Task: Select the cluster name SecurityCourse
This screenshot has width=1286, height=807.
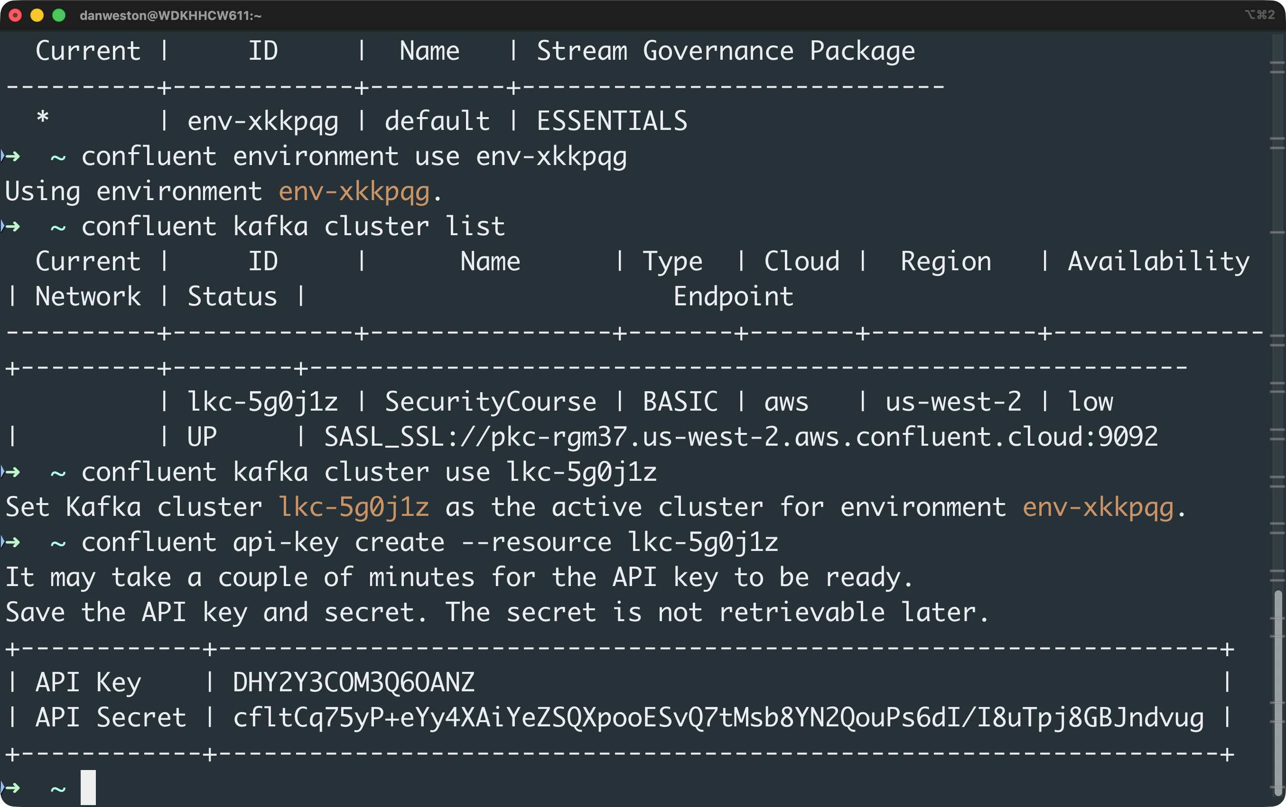Action: (490, 401)
